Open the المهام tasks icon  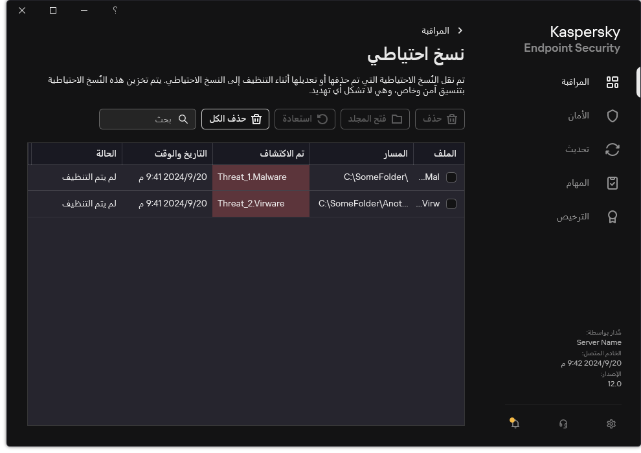point(612,183)
